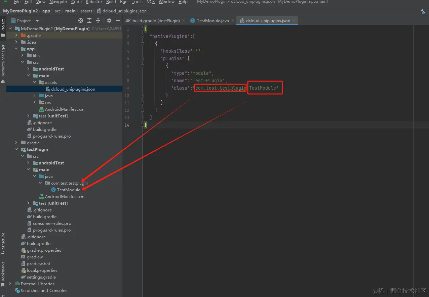
Task: Open the File menu
Action: (17, 2)
